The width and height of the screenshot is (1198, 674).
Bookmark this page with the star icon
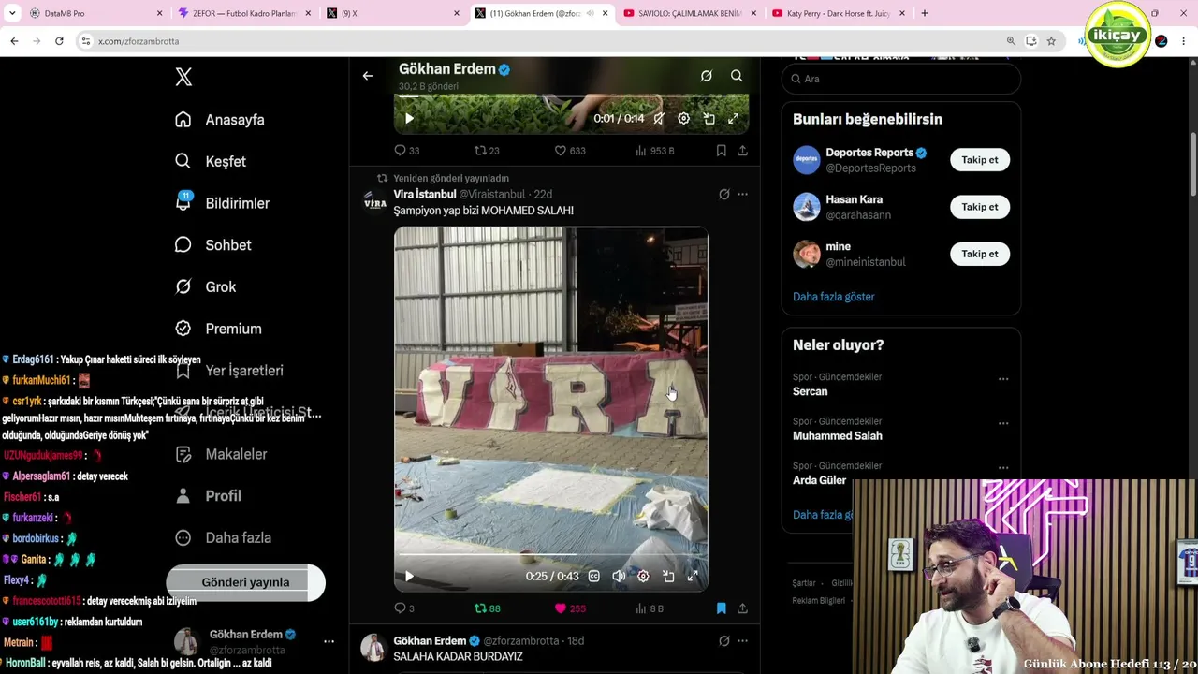1051,41
